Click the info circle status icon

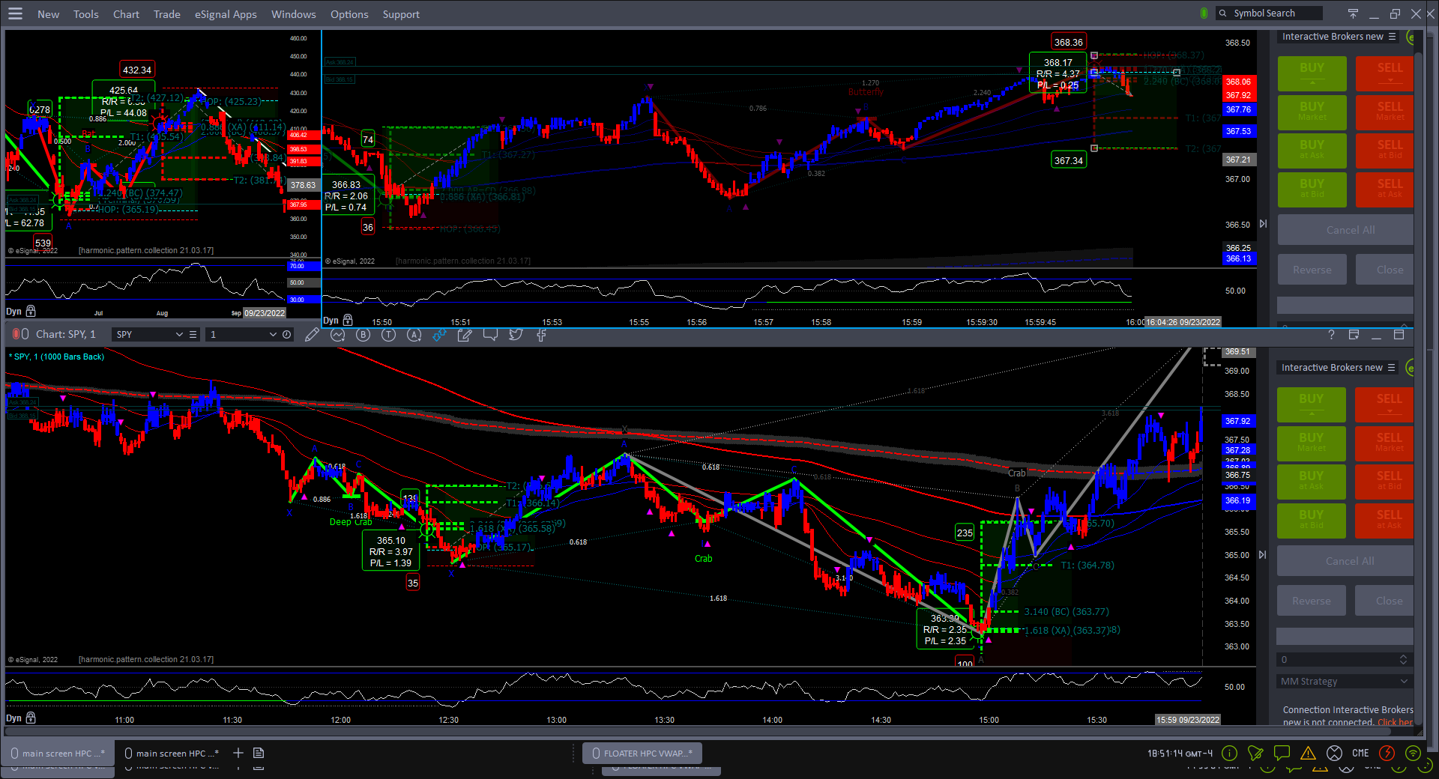point(1229,753)
